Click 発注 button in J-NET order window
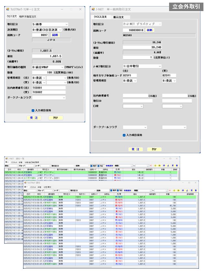The width and height of the screenshot is (207, 271). (135, 149)
